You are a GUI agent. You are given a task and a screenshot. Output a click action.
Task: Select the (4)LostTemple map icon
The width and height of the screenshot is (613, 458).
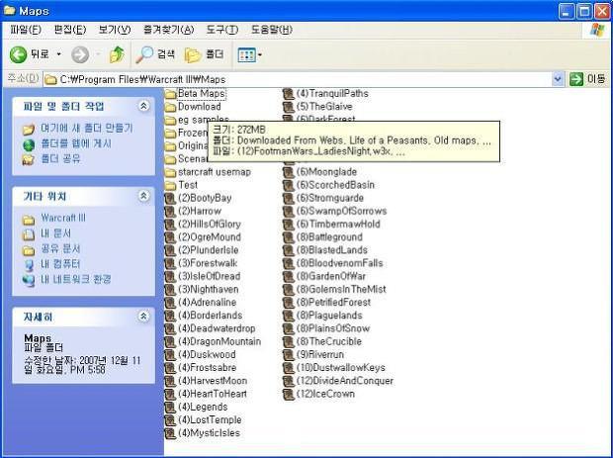click(x=170, y=420)
